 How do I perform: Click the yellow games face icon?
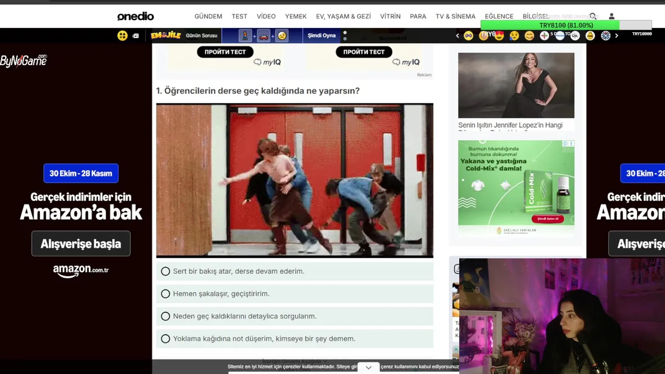pyautogui.click(x=122, y=35)
